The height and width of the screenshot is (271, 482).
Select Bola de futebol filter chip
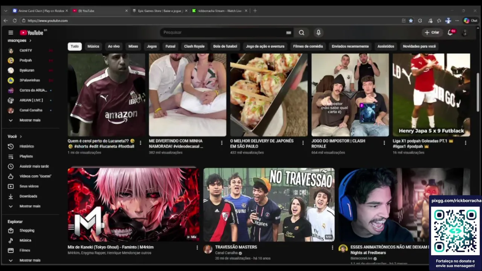225,46
